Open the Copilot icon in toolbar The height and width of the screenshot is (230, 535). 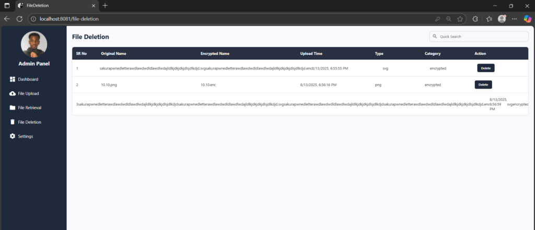pos(528,19)
